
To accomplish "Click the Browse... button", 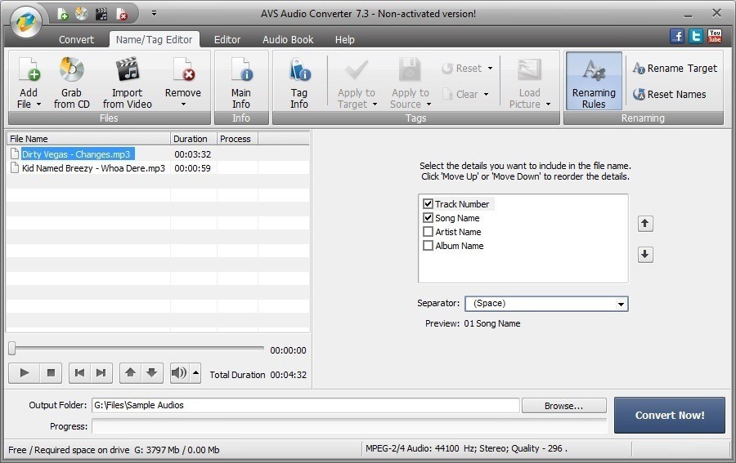I will tap(563, 406).
